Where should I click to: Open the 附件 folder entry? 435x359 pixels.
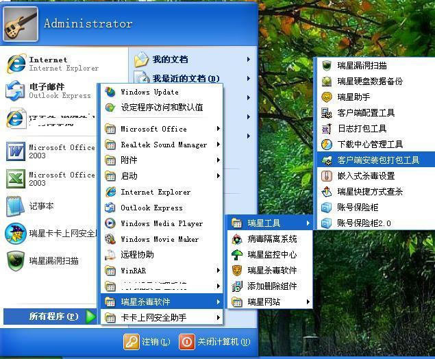coord(162,160)
